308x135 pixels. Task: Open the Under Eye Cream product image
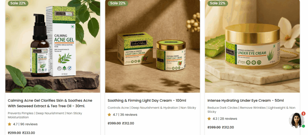[x=252, y=46]
